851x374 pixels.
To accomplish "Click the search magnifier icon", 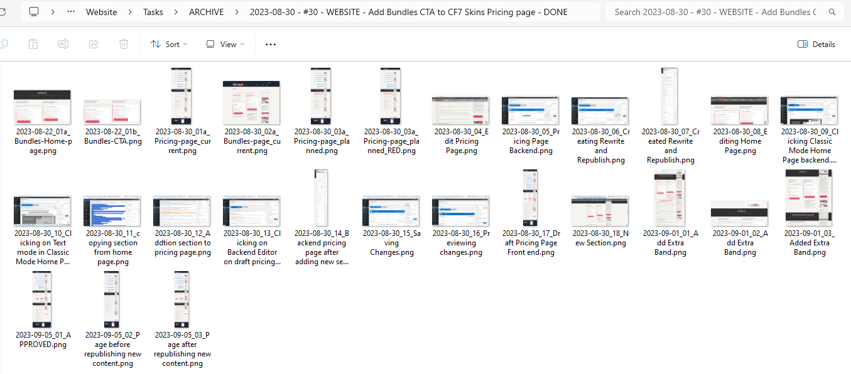I will [x=832, y=12].
